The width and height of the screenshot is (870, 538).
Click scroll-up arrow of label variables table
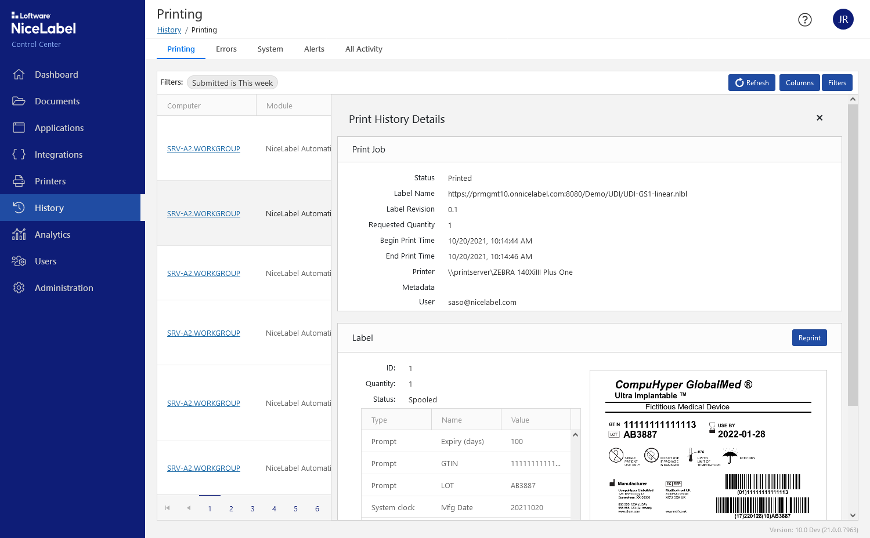click(575, 435)
